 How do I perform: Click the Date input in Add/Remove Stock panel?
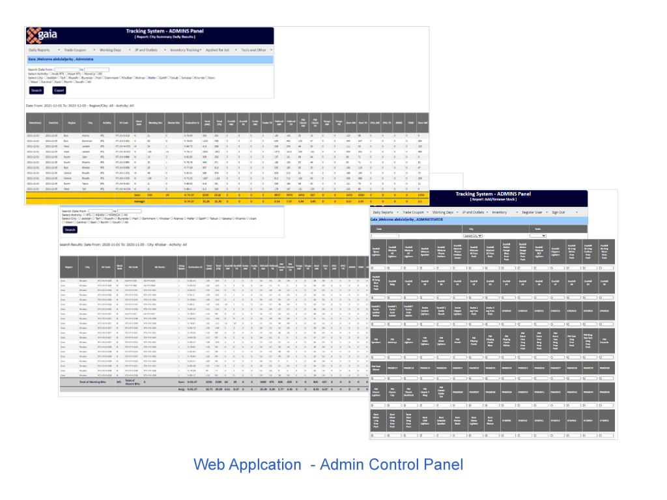coord(385,236)
